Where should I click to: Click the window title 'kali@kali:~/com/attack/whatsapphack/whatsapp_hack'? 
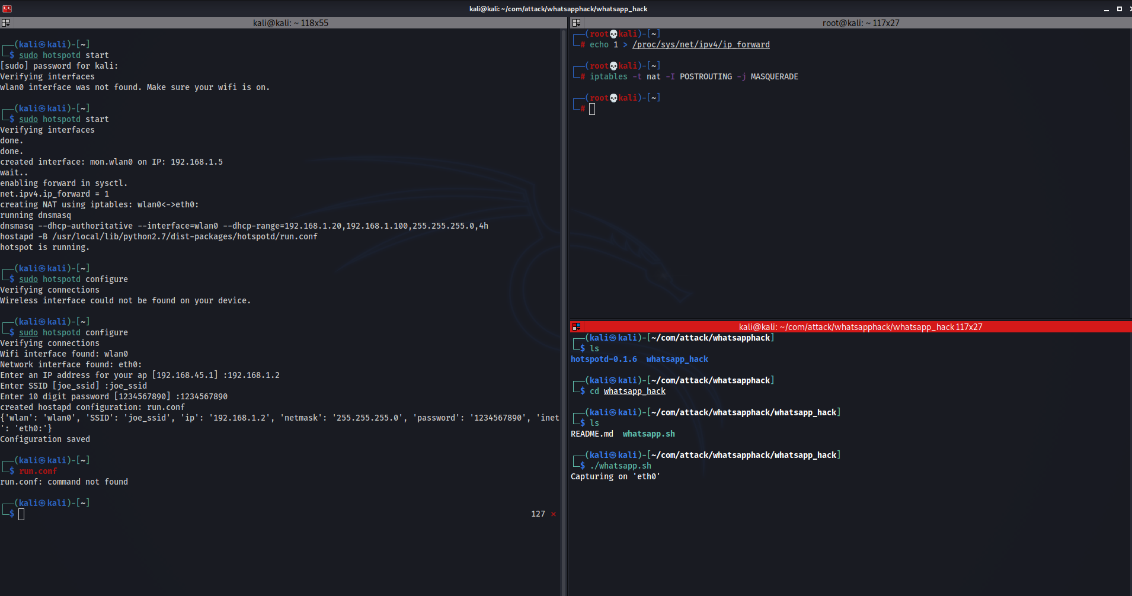pyautogui.click(x=558, y=9)
